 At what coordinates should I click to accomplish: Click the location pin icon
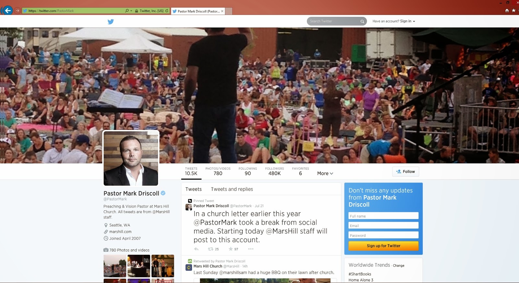coord(106,225)
